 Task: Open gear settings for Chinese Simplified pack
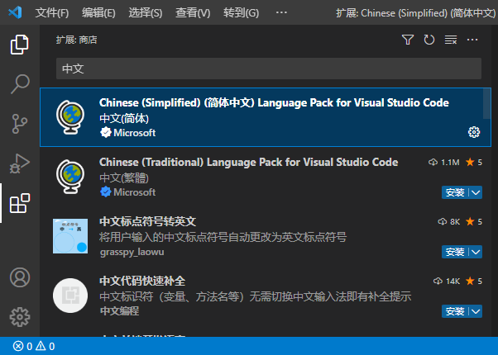point(474,132)
